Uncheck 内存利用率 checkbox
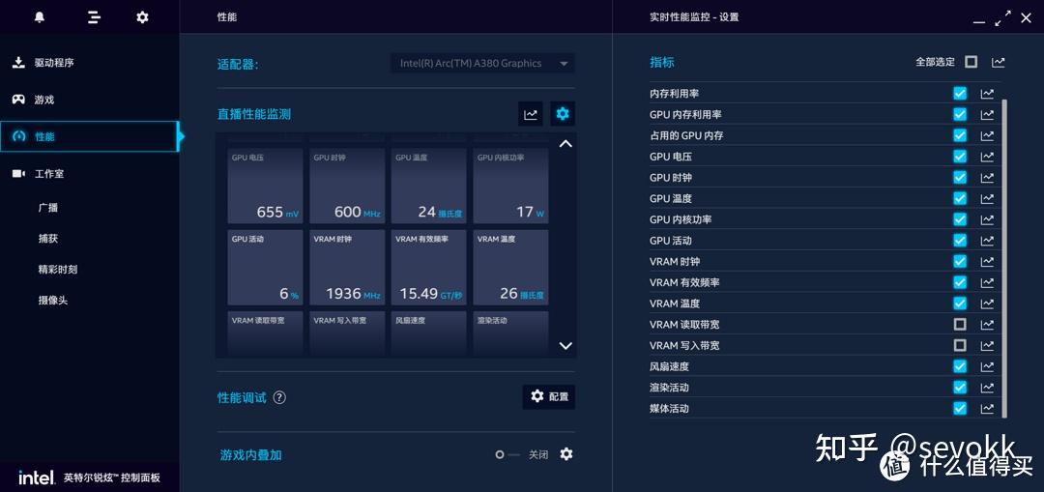The image size is (1044, 492). click(960, 93)
